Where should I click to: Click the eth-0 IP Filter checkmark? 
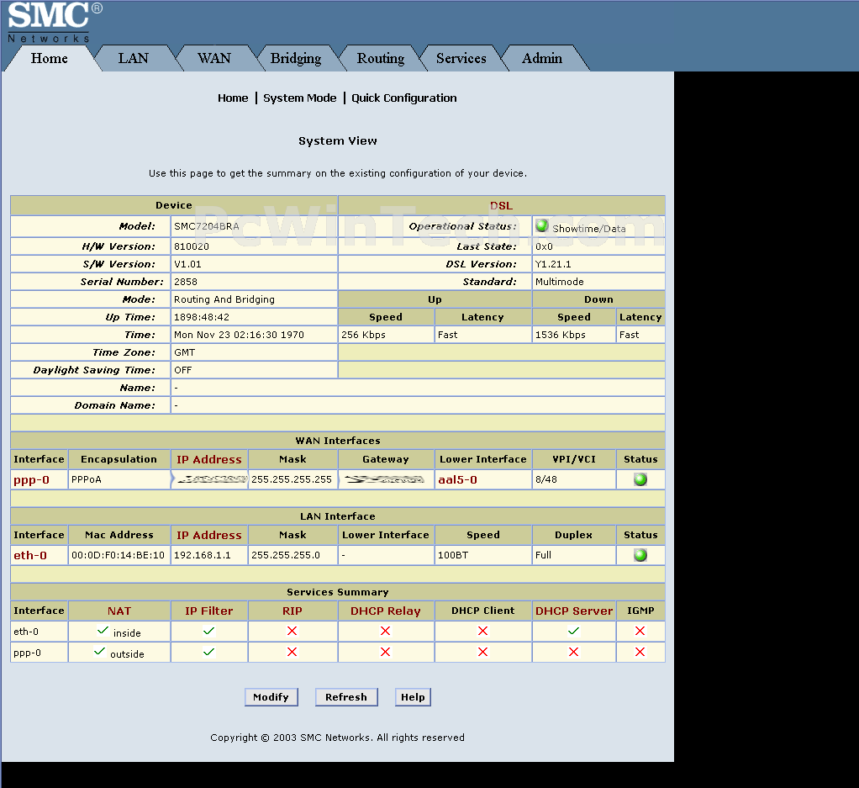(208, 632)
